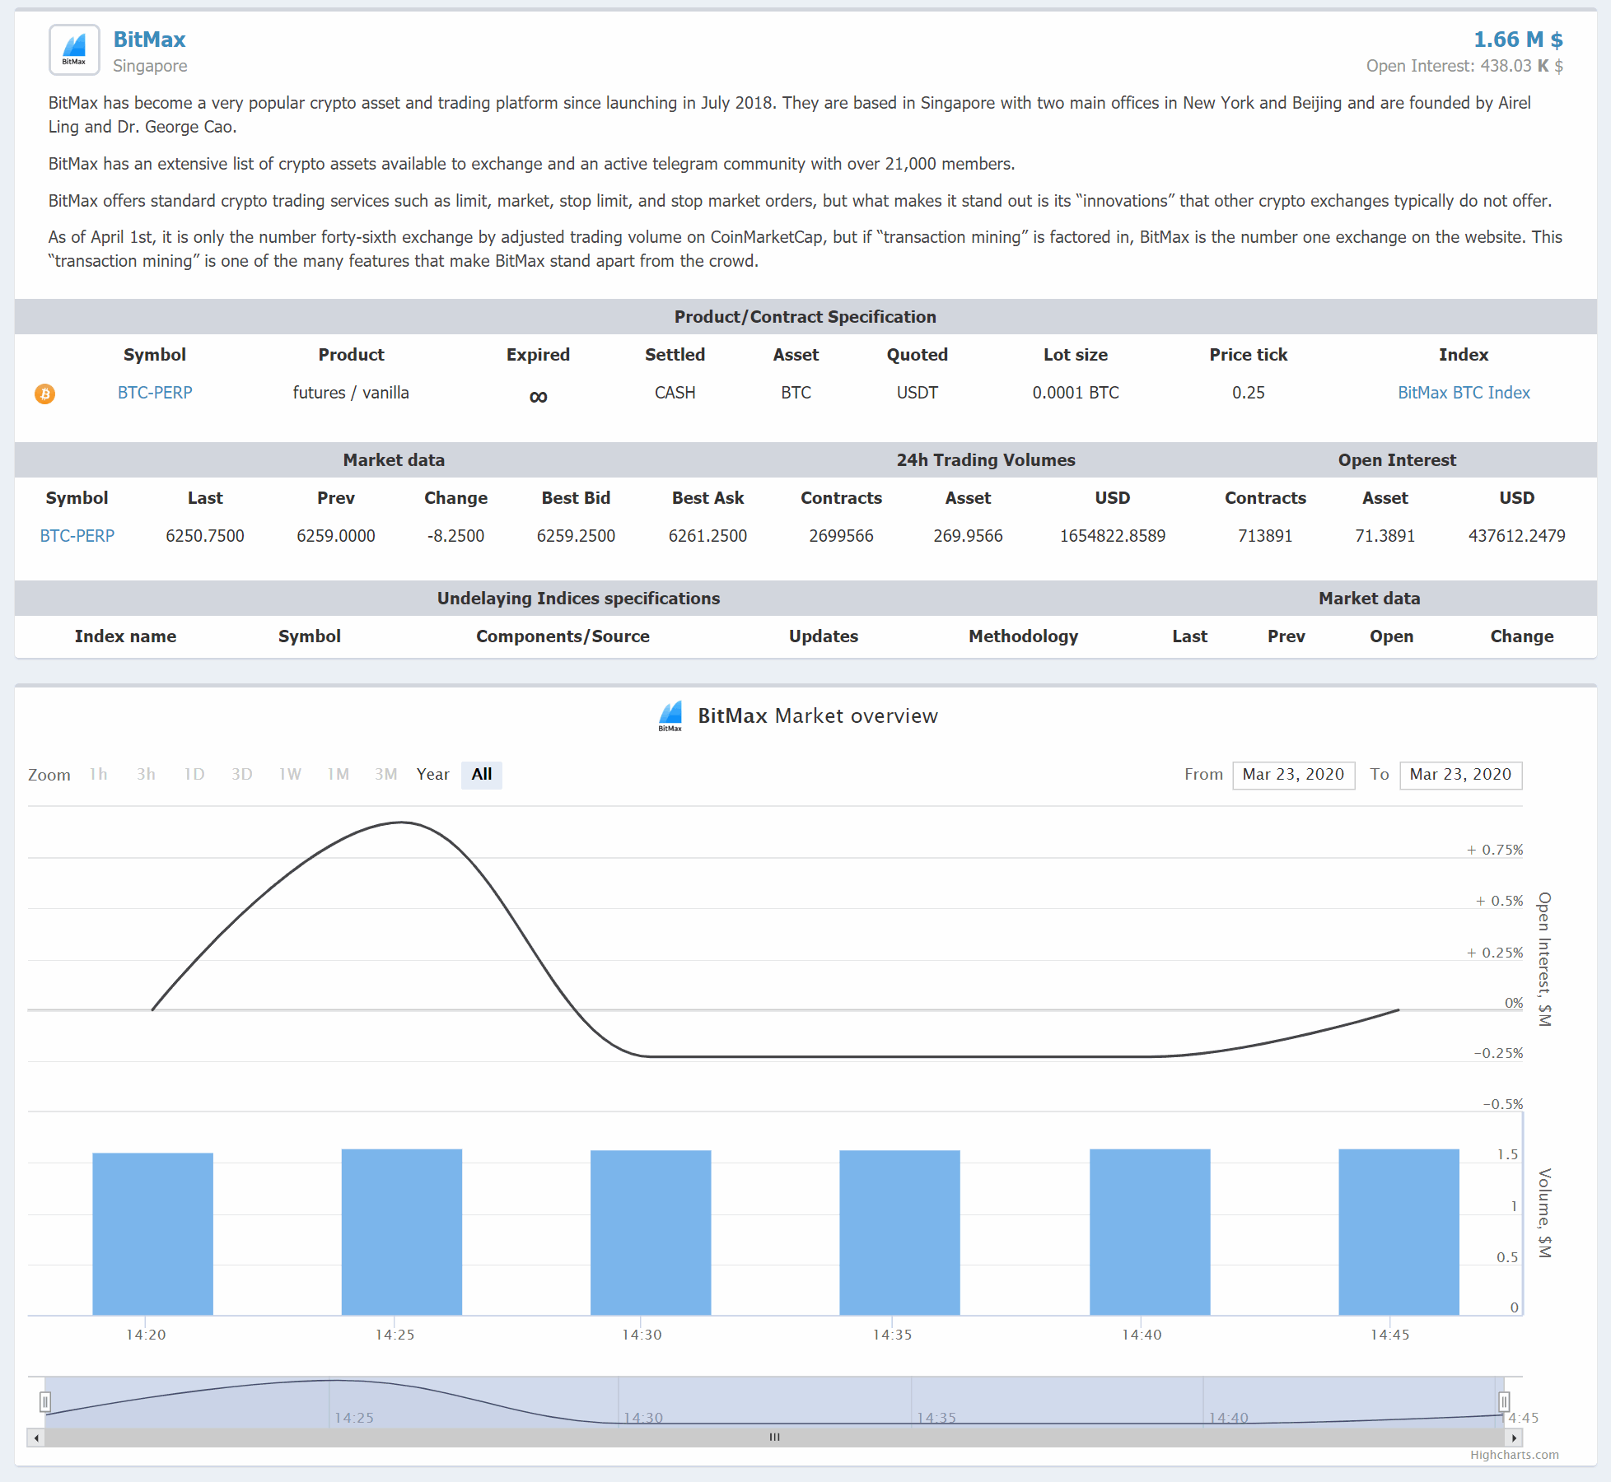Click the volume USD value 1654822.8589
Screen dimensions: 1611x1482
click(1113, 536)
